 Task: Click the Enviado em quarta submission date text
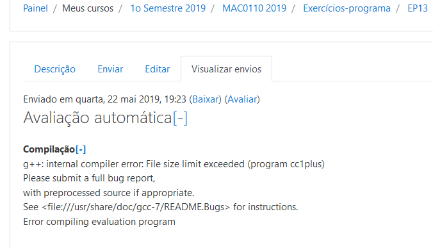pos(104,99)
